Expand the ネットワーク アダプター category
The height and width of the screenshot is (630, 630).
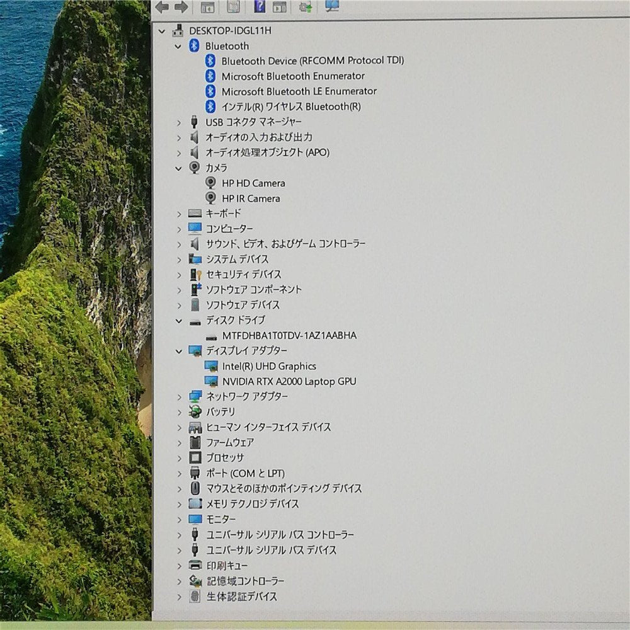click(x=180, y=396)
